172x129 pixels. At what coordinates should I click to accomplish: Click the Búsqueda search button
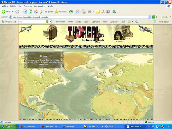pyautogui.click(x=47, y=11)
